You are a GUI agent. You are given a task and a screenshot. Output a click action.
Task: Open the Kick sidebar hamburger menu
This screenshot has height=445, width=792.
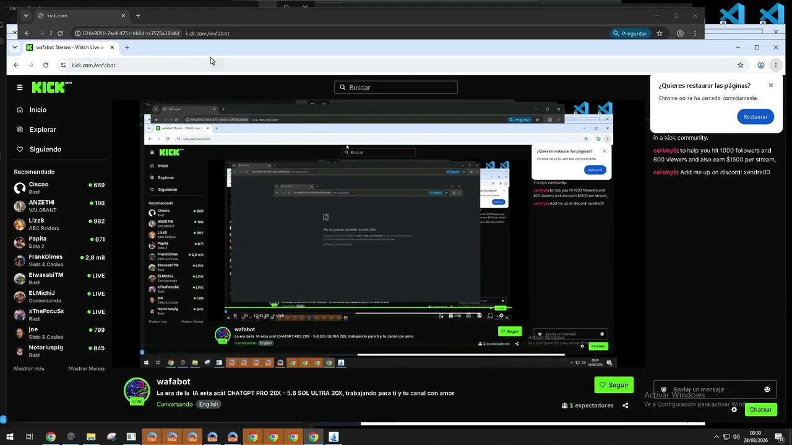point(20,88)
